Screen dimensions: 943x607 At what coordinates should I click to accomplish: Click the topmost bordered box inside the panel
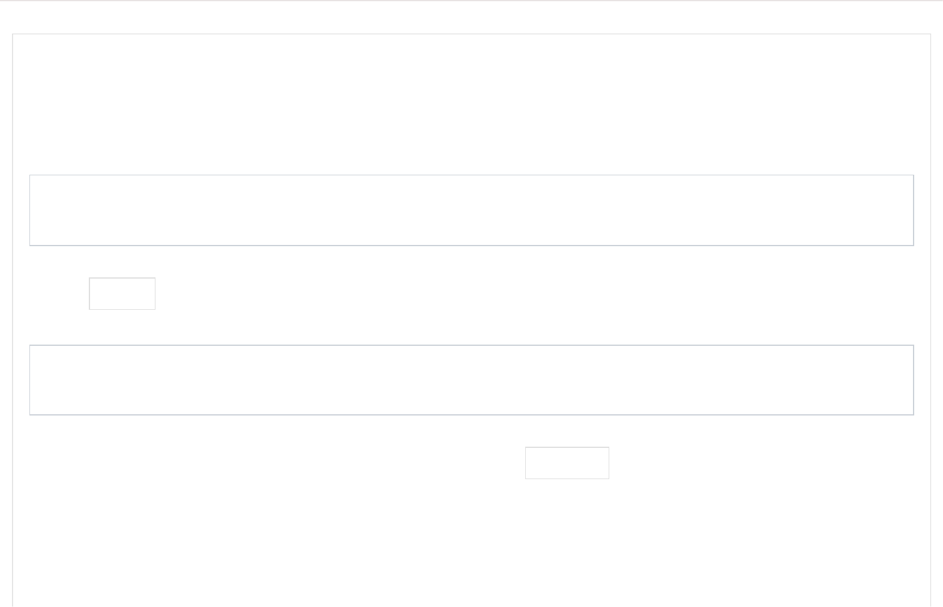471,210
